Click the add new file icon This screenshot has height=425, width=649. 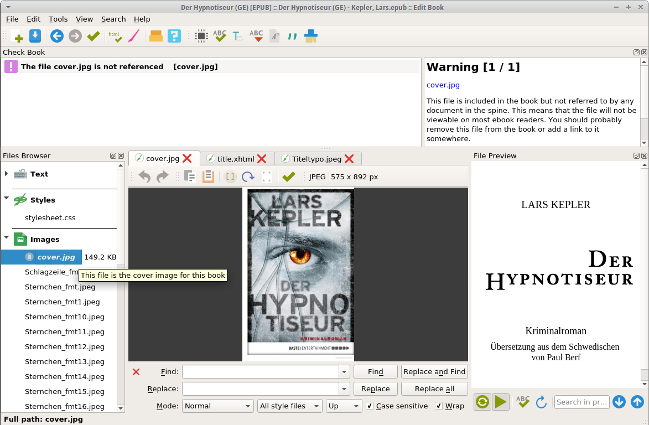tap(16, 37)
